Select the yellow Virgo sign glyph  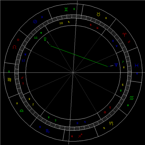pyautogui.click(x=9, y=80)
